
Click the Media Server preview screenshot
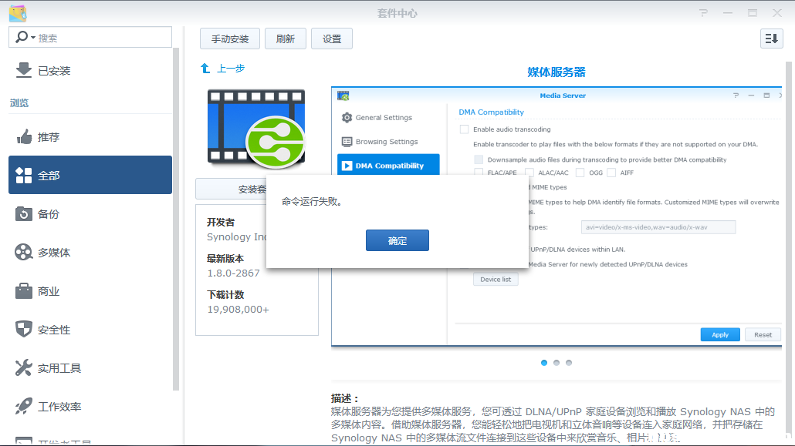pos(556,216)
